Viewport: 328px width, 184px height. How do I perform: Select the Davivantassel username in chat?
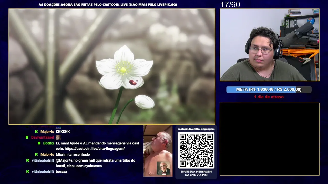pyautogui.click(x=43, y=137)
